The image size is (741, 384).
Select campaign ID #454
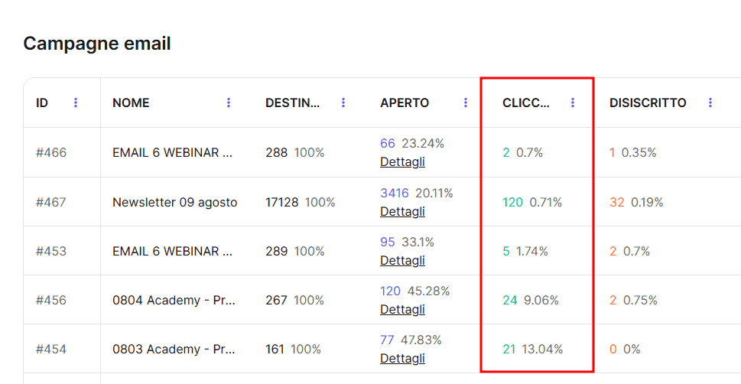[x=51, y=350]
